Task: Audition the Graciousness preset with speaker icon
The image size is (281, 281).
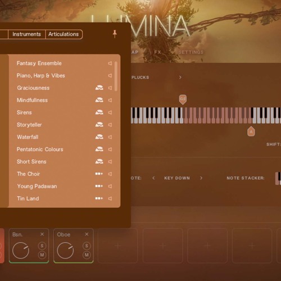Action: coord(110,88)
